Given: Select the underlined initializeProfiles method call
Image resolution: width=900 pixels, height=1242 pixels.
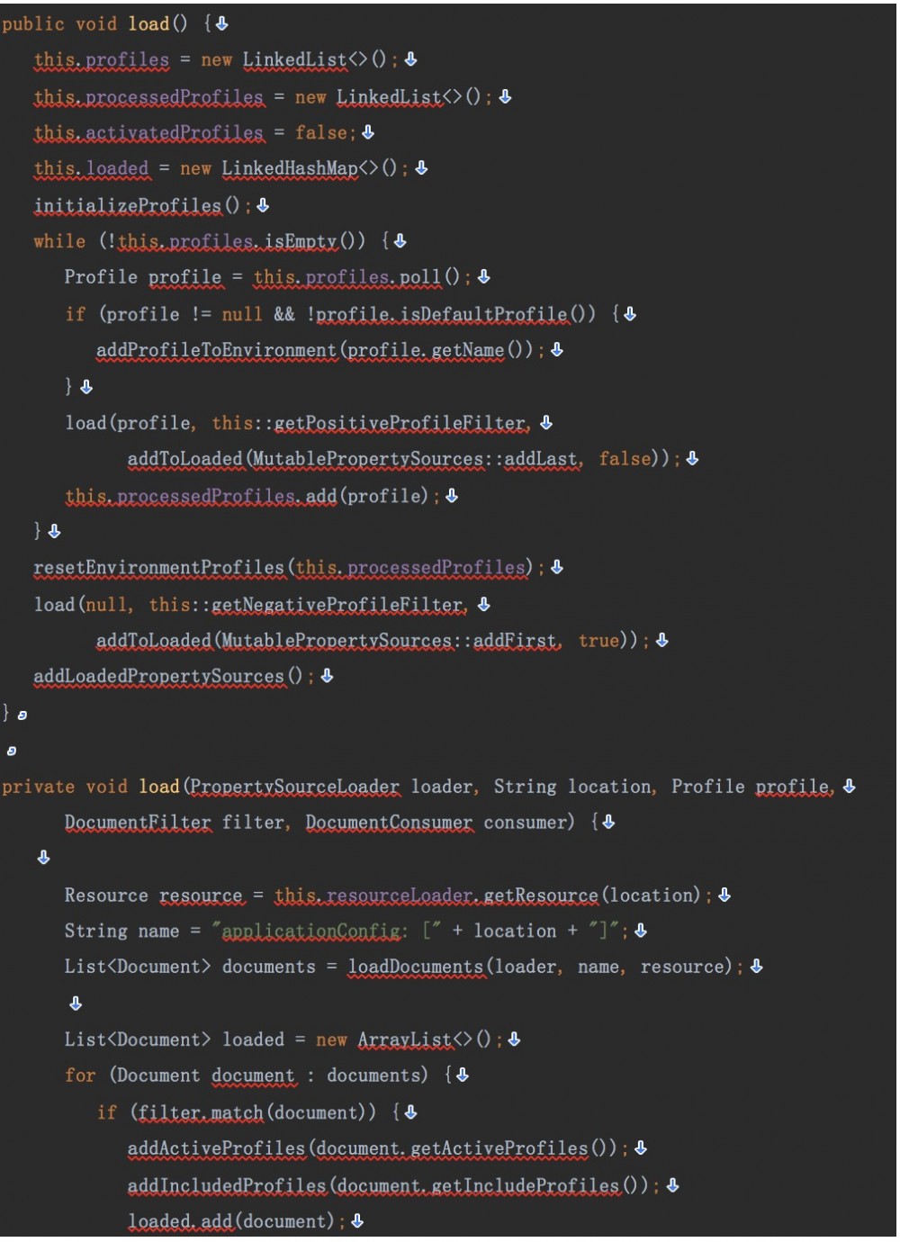Looking at the screenshot, I should click(x=126, y=205).
